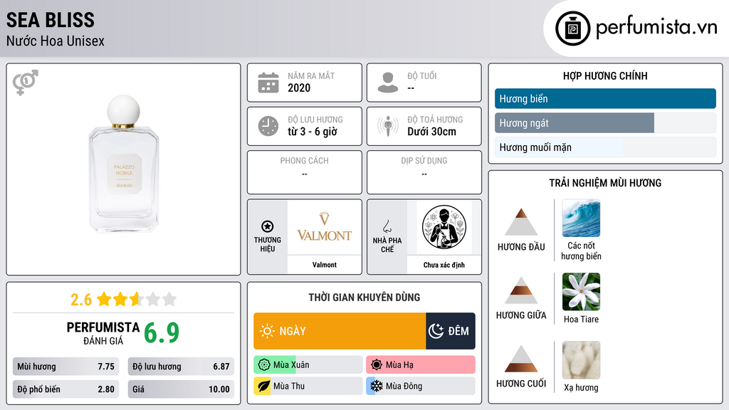Screen dimensions: 729x410
Task: Click the từ 3 - 6 giờ value
Action: click(313, 132)
